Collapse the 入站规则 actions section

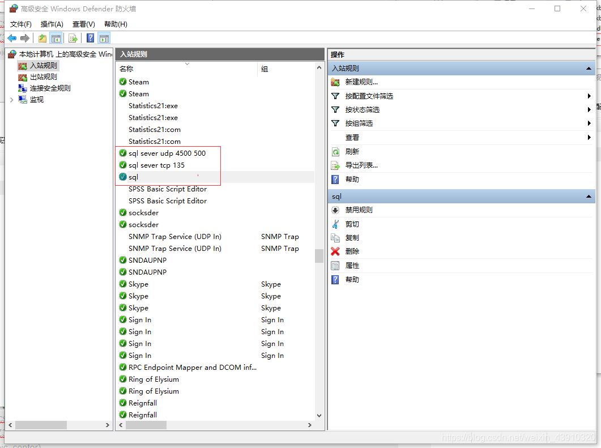coord(589,69)
